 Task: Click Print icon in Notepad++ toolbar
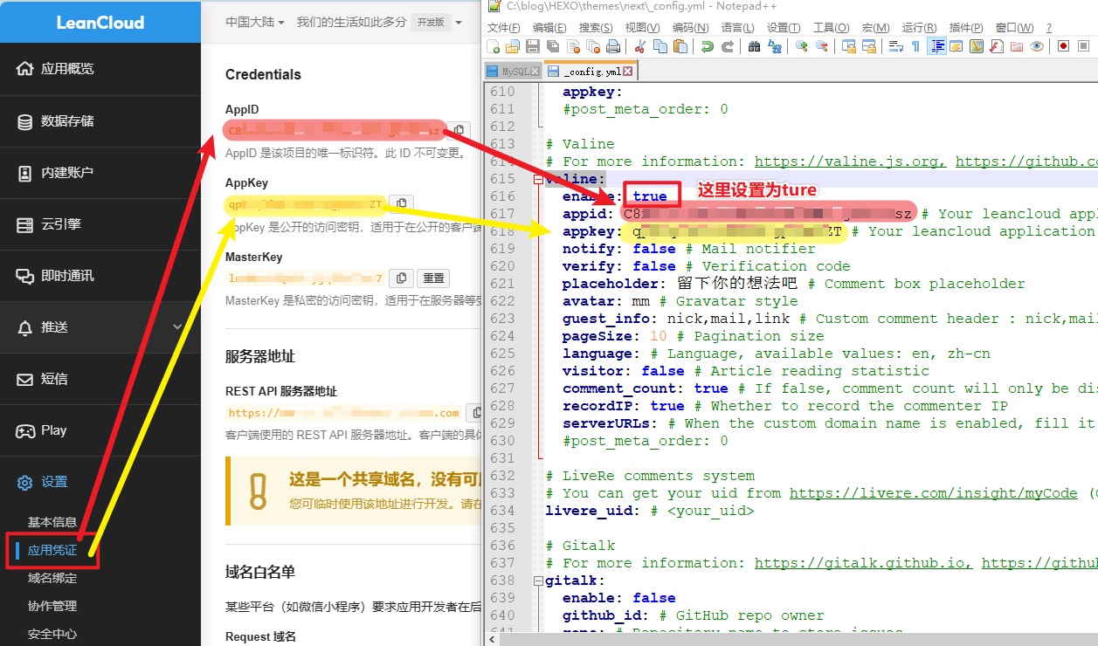pos(613,45)
